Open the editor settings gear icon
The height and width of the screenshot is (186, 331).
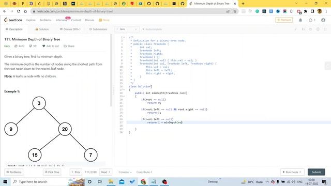coord(318,29)
